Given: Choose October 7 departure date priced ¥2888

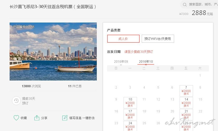Looking at the screenshot, I should pyautogui.click(x=186, y=91).
